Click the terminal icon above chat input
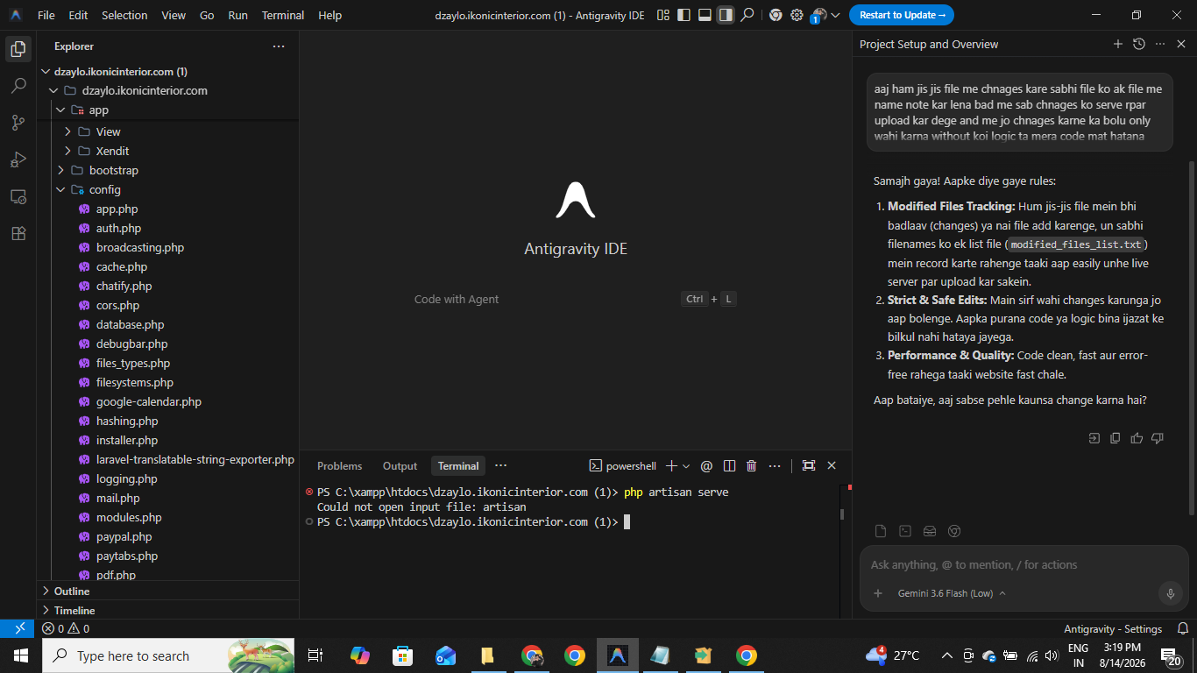Viewport: 1197px width, 673px height. (x=905, y=531)
